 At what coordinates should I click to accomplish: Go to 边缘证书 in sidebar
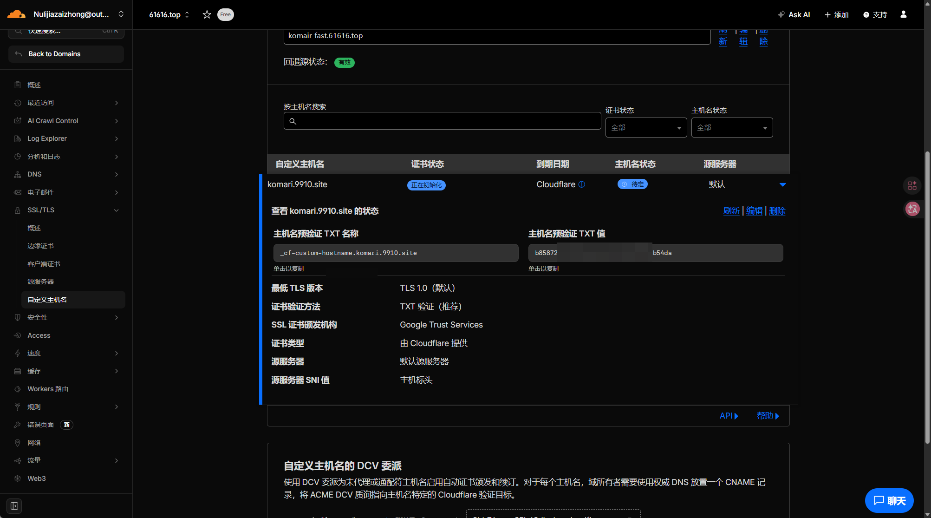tap(41, 246)
